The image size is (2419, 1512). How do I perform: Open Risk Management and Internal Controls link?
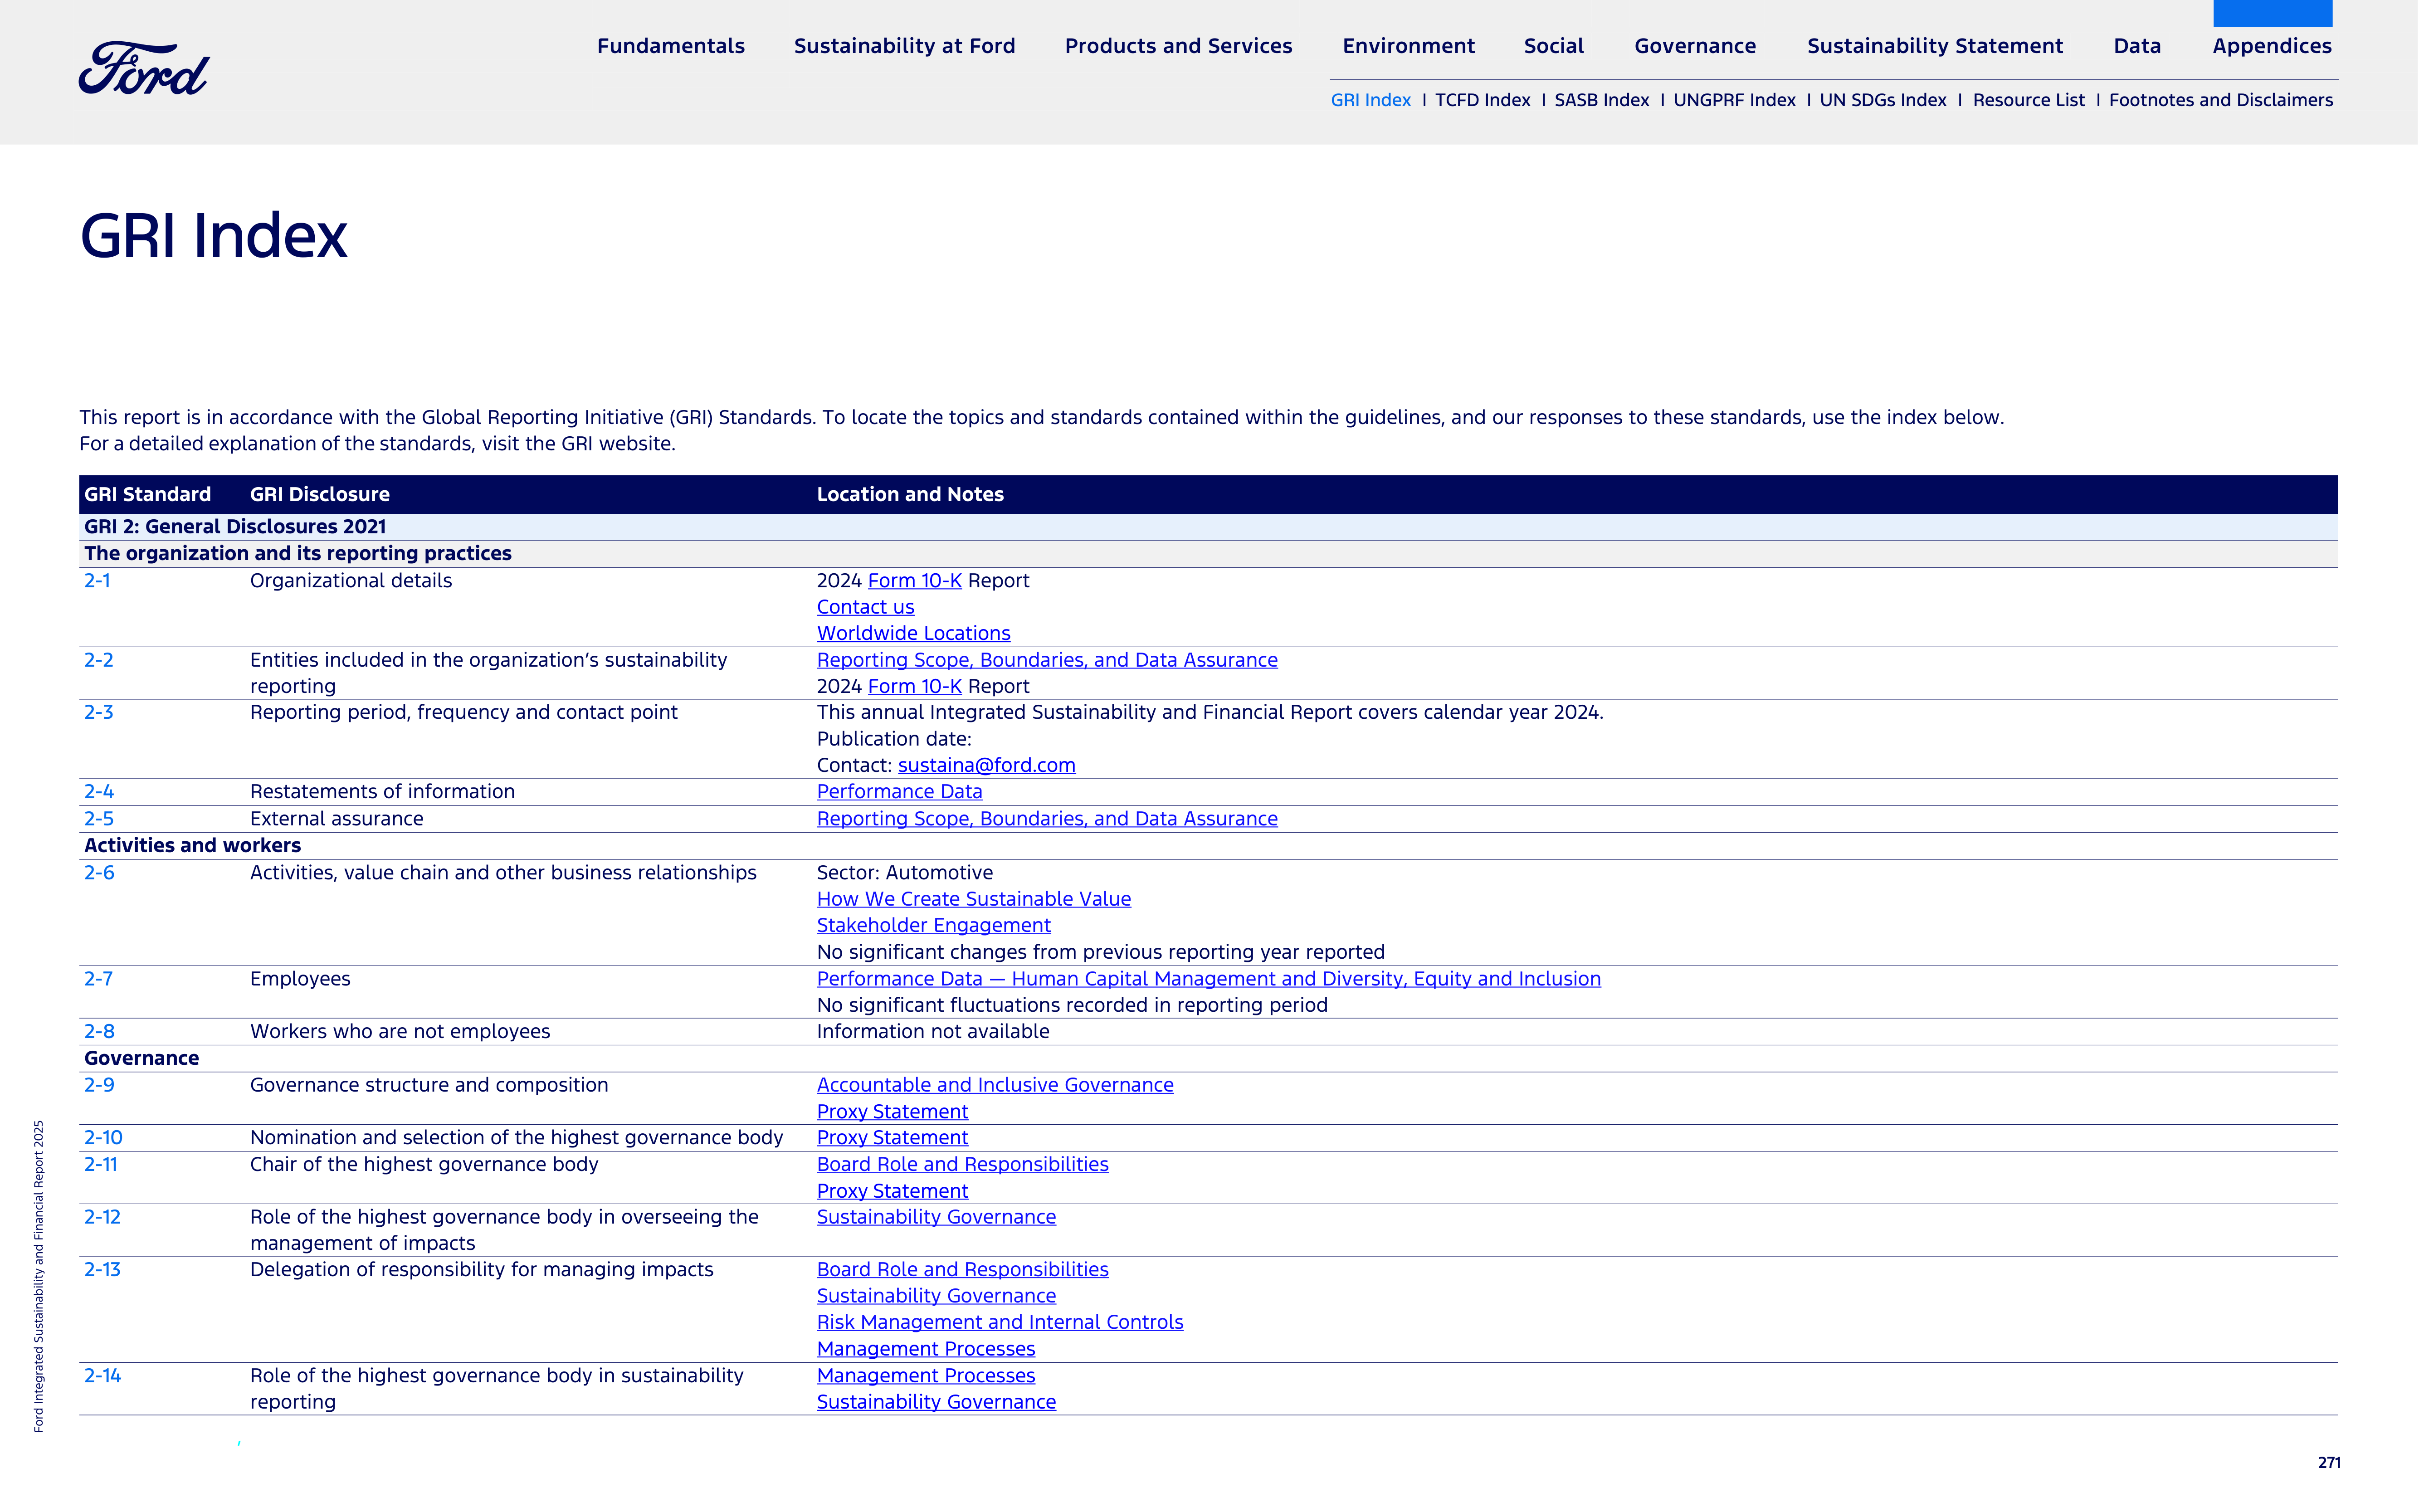tap(1000, 1322)
